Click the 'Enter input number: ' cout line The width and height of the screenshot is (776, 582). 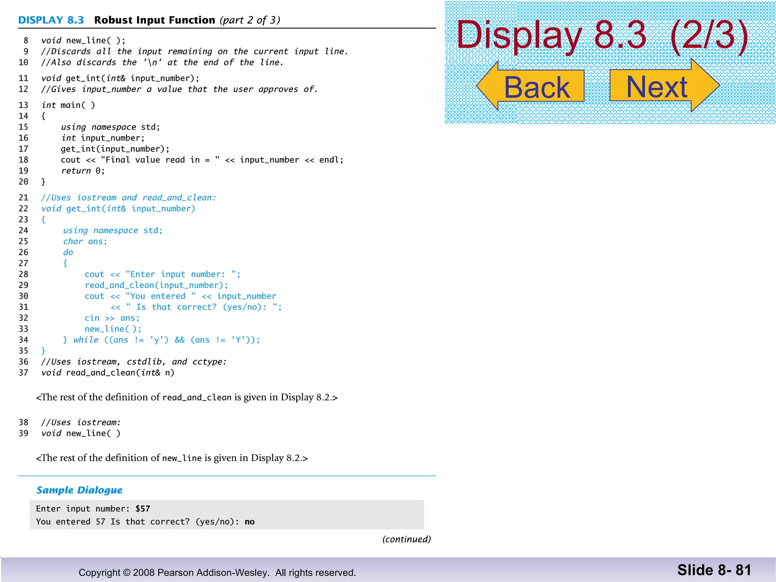[x=163, y=274]
